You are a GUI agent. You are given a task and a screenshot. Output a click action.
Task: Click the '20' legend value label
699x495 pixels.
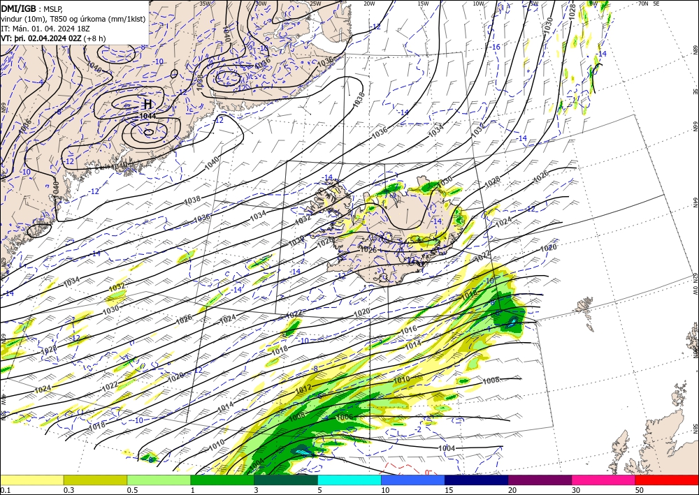point(512,489)
